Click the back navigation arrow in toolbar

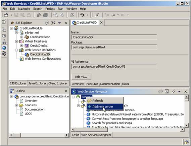coord(113,15)
